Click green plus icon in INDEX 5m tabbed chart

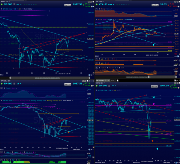pos(97,86)
